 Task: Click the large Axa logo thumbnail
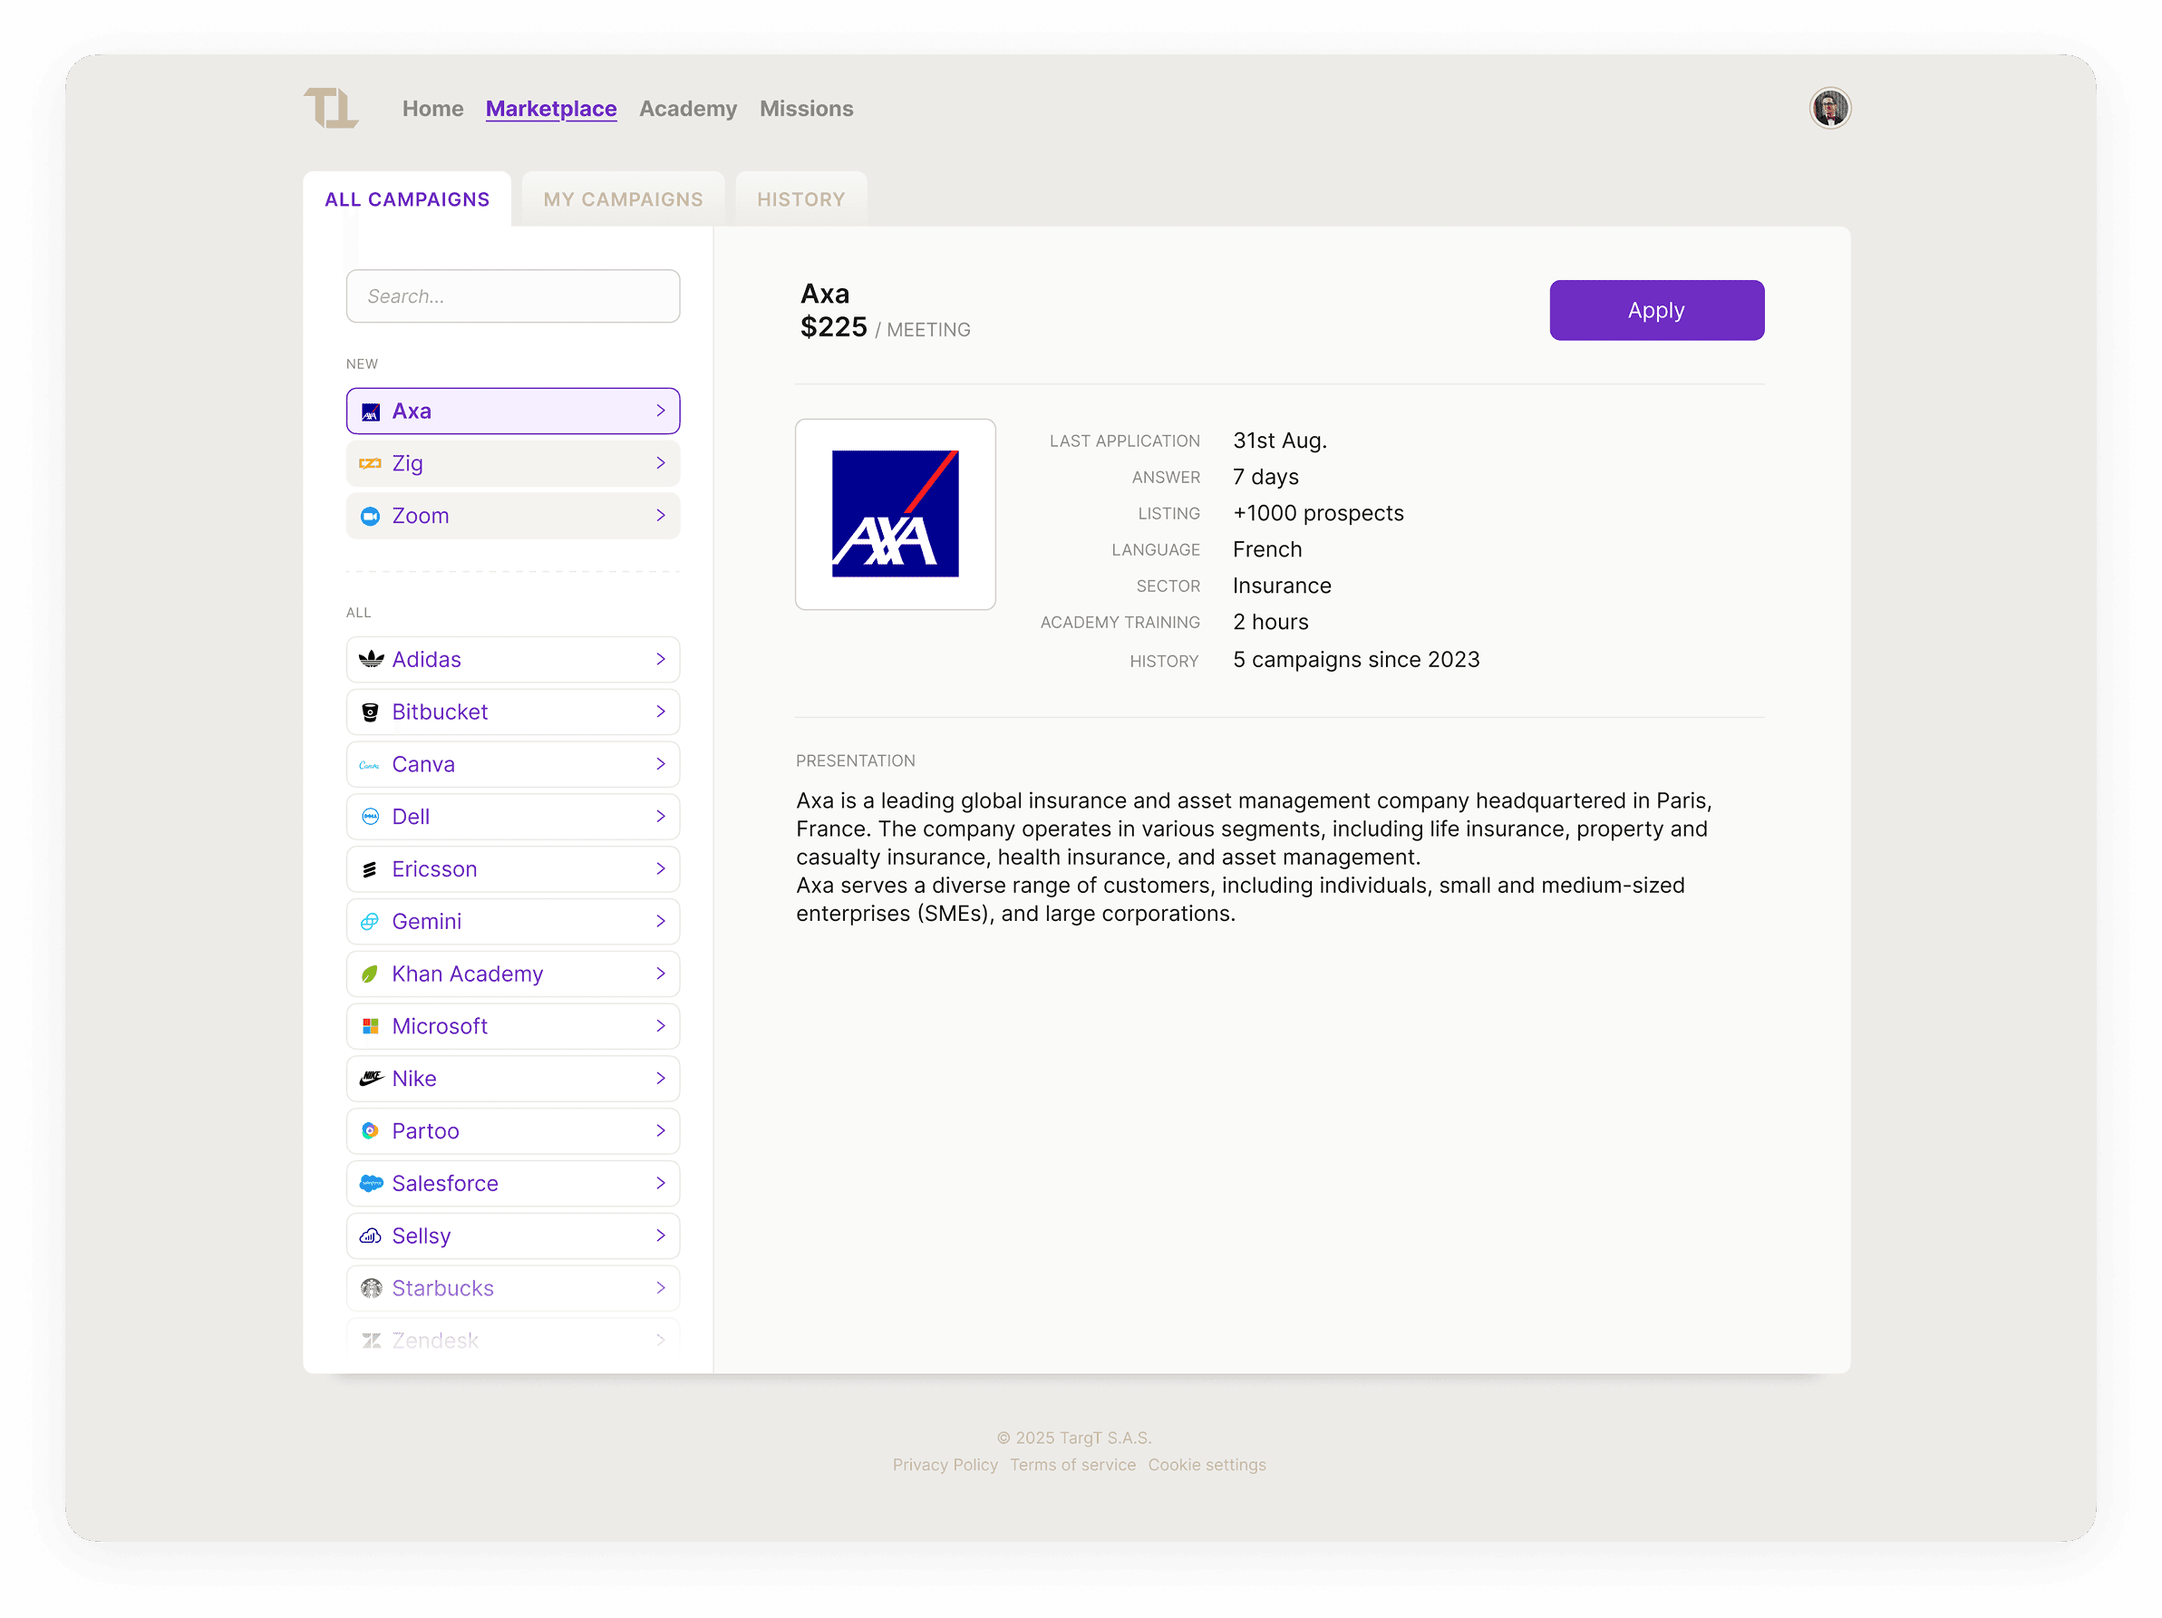[895, 514]
